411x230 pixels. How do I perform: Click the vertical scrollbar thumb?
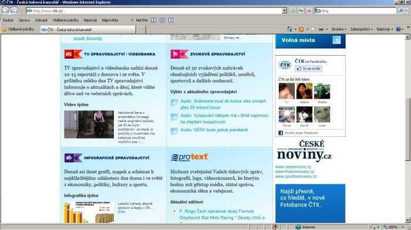[x=408, y=130]
